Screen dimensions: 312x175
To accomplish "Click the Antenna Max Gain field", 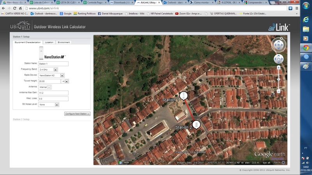I will pyautogui.click(x=53, y=93).
